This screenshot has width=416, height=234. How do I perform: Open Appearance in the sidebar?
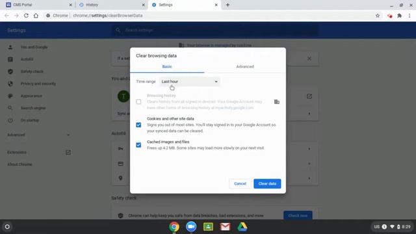[x=31, y=96]
